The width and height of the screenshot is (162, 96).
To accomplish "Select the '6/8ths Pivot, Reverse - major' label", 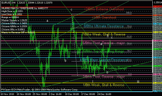I will pos(104,43).
